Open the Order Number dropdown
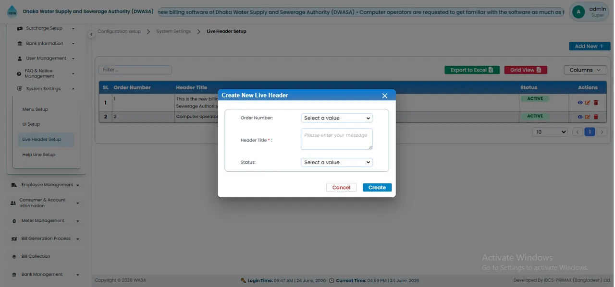615x287 pixels. (x=337, y=118)
